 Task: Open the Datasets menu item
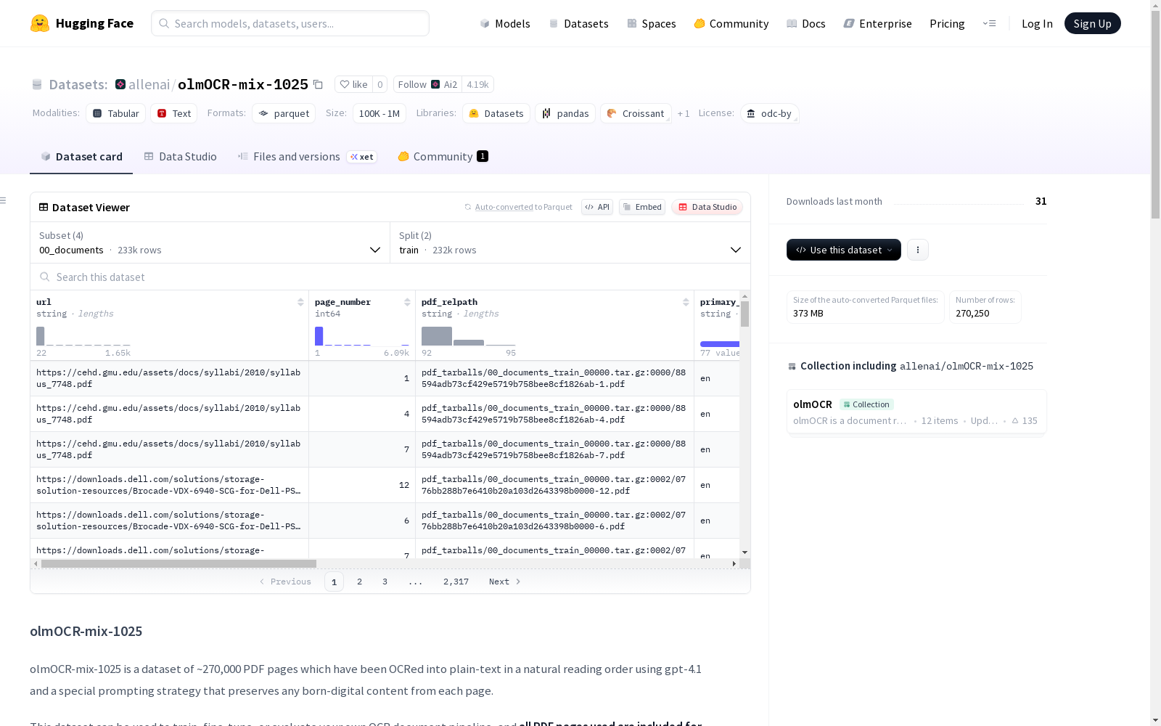point(579,23)
